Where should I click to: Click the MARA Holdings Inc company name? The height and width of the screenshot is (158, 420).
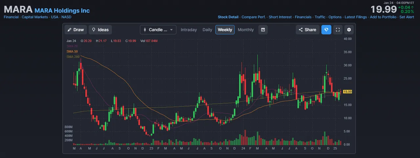(x=62, y=10)
